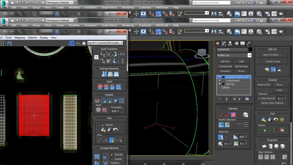Click Mirror Horizontal icon in UV editor toolbar
The image size is (293, 165).
tap(10, 43)
